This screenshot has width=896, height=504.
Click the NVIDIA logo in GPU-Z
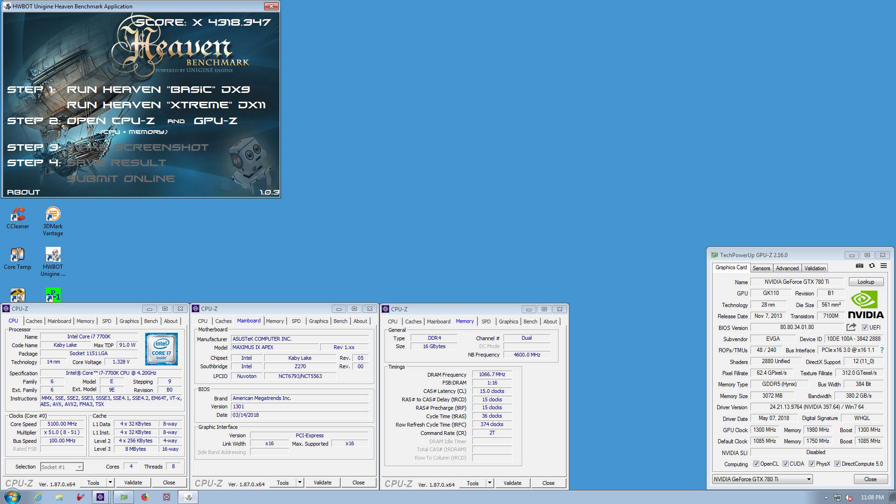click(x=866, y=305)
